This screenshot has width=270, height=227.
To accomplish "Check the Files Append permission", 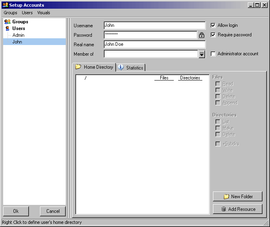I will pyautogui.click(x=218, y=103).
